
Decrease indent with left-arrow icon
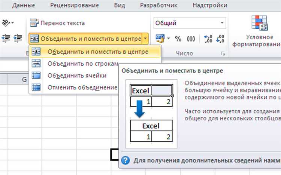click(6, 38)
